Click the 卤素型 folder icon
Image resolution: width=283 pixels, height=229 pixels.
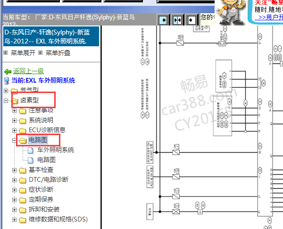(x=15, y=101)
